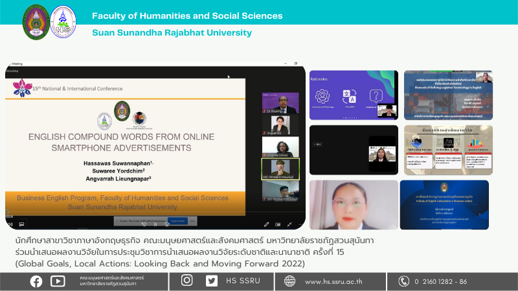Viewport: 518px width, 291px height.
Task: Click the HS faculty logo in header
Action: click(x=63, y=22)
